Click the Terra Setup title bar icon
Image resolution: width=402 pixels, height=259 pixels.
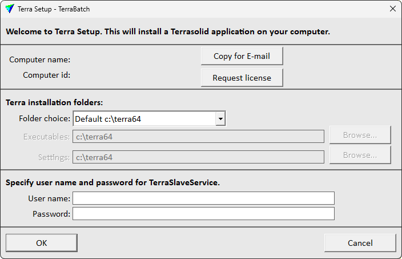pyautogui.click(x=10, y=9)
